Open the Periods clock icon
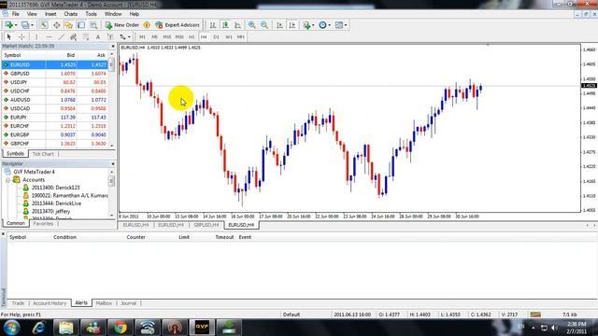Viewport: 598px width, 336px height. [x=322, y=25]
